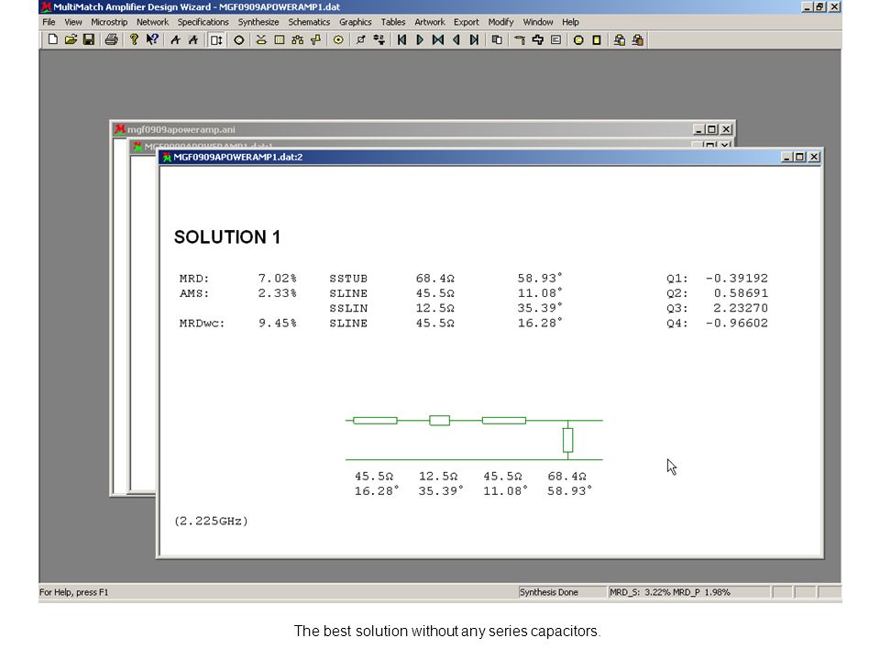Image resolution: width=880 pixels, height=660 pixels.
Task: Click the overlapping pages copy icon
Action: (x=497, y=39)
